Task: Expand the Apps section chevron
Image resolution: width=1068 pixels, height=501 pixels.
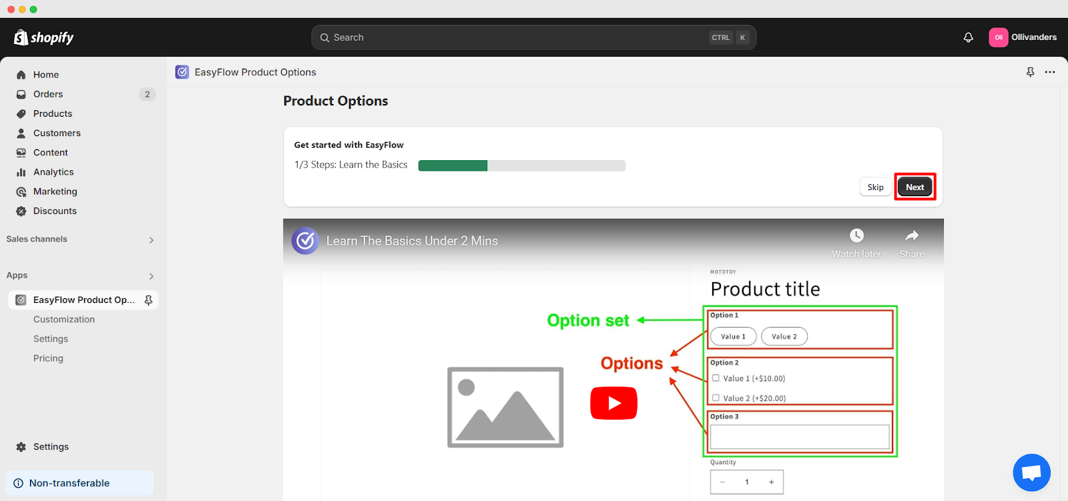Action: tap(152, 276)
